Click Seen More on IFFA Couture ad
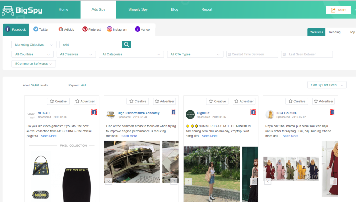Viewport: 356px width, 202px height. (290, 136)
